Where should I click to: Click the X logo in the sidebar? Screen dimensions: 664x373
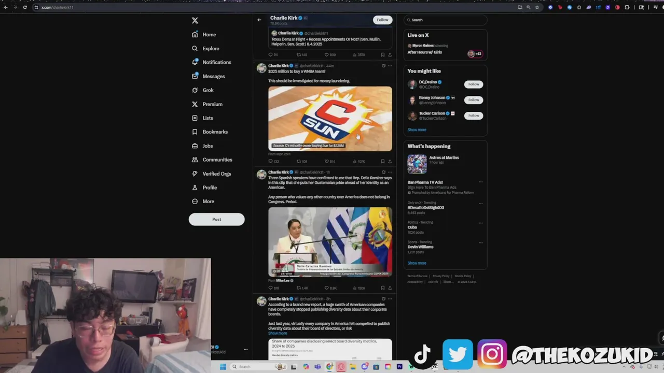tap(195, 21)
